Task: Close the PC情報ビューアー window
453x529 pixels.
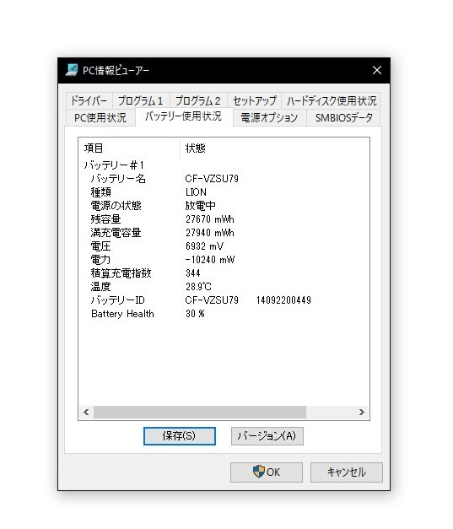Action: click(x=377, y=70)
